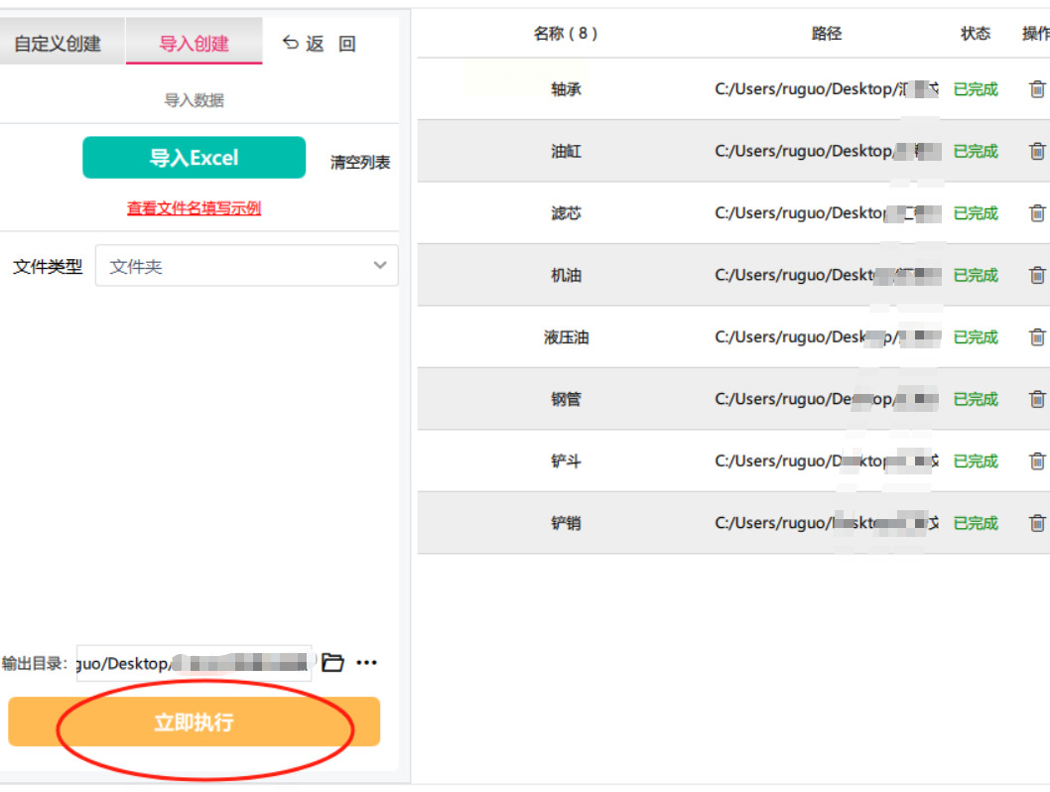Click the 返回 back button

coord(319,44)
